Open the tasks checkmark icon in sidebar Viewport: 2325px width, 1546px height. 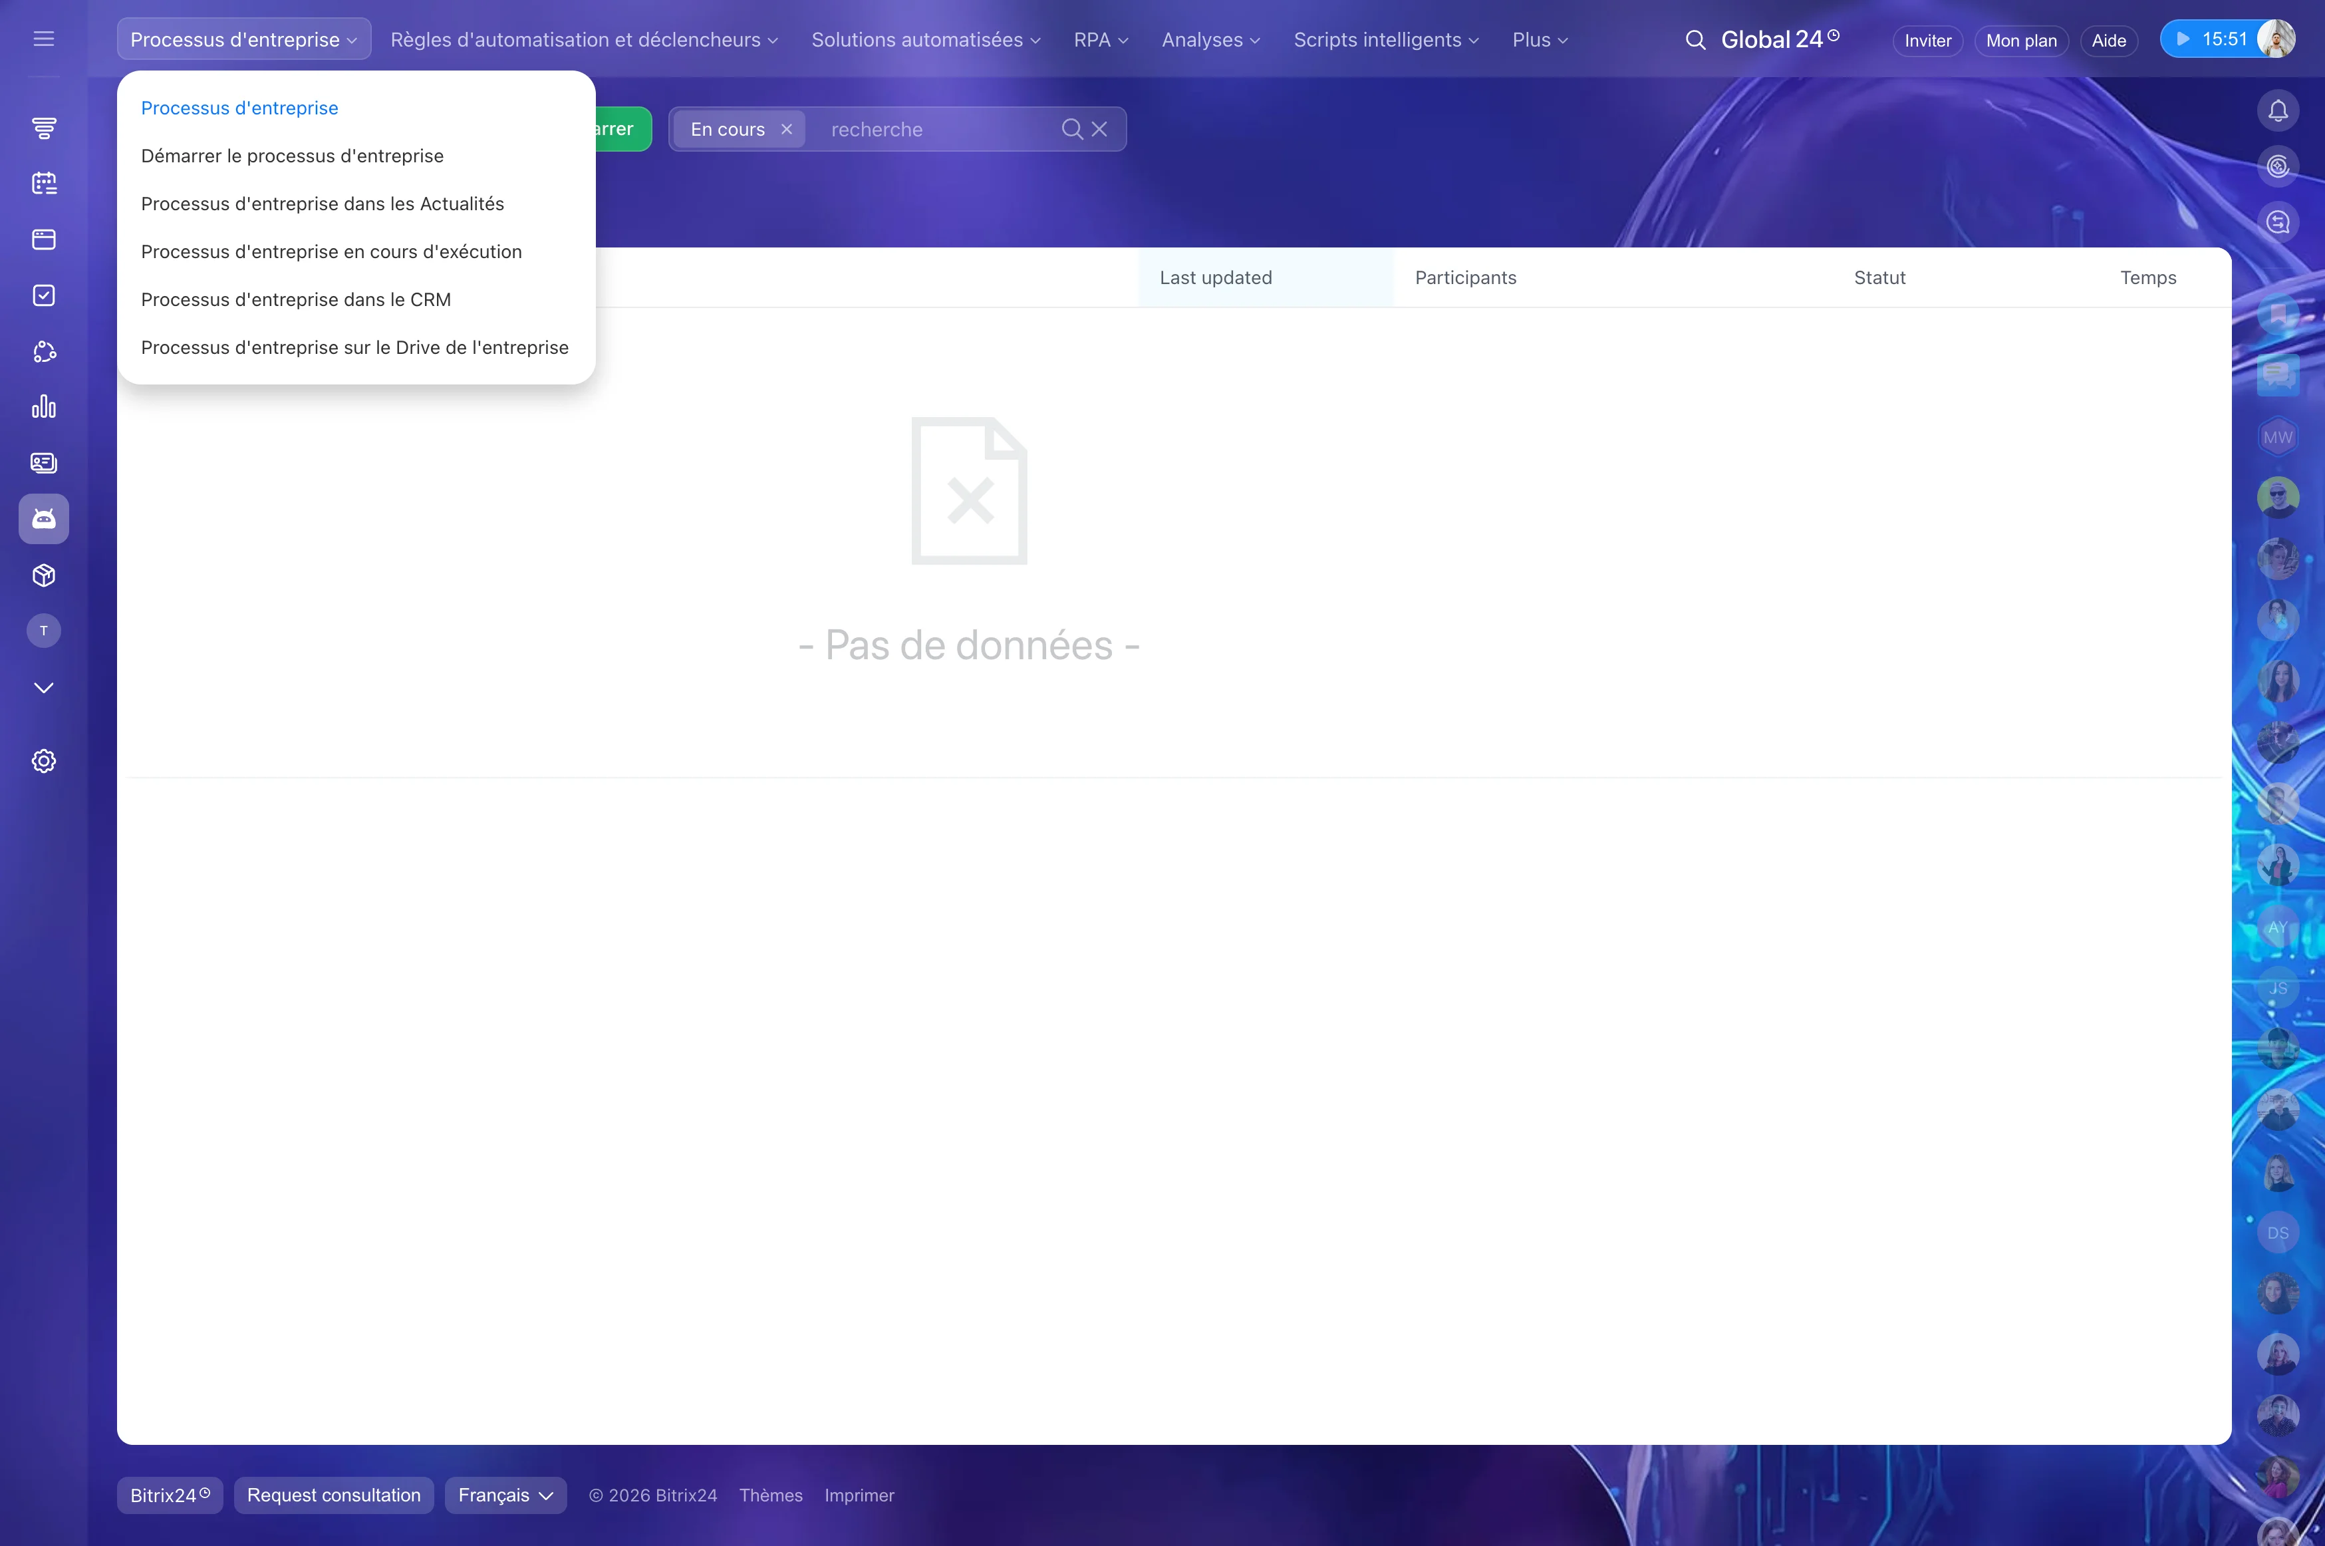43,295
